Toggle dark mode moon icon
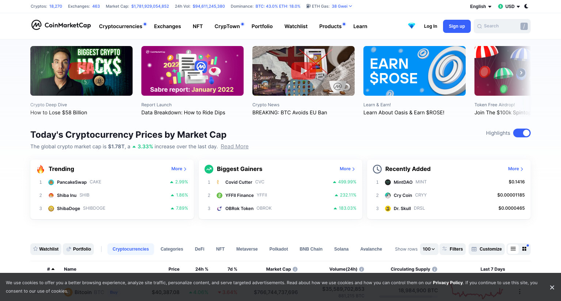561x301 pixels. click(526, 6)
